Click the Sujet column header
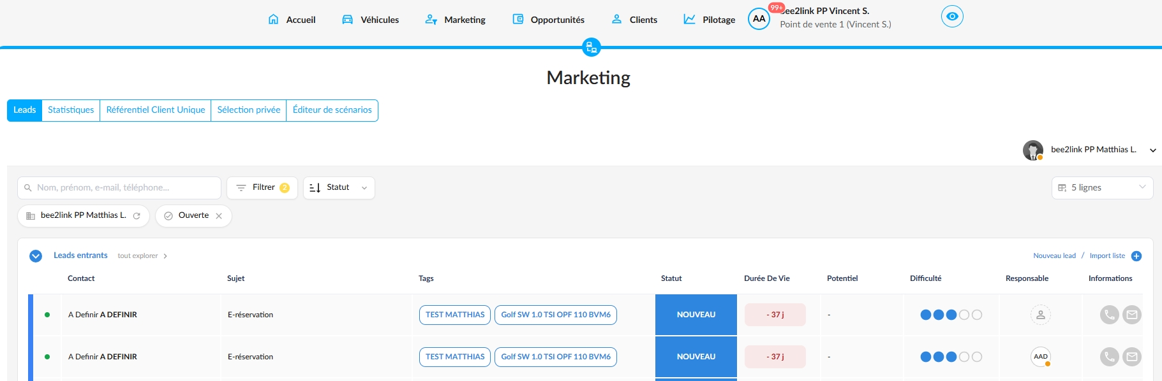 [x=235, y=278]
